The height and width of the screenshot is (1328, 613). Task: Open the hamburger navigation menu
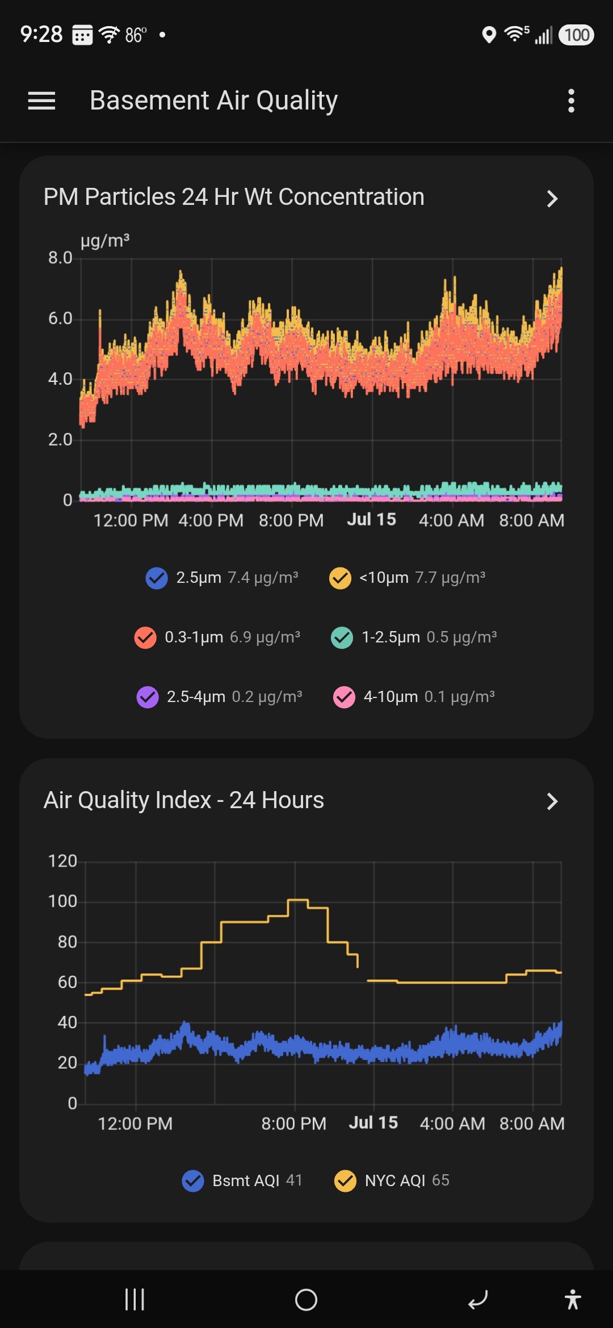pos(41,101)
